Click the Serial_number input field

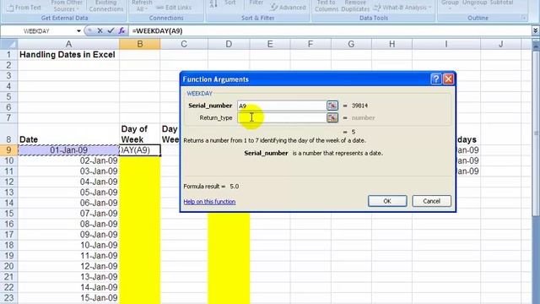coord(282,106)
